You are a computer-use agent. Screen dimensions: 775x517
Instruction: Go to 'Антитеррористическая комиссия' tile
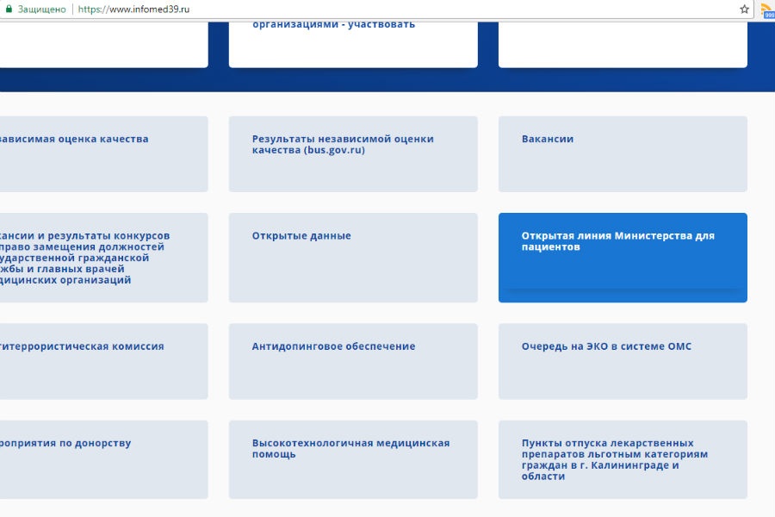click(x=103, y=360)
